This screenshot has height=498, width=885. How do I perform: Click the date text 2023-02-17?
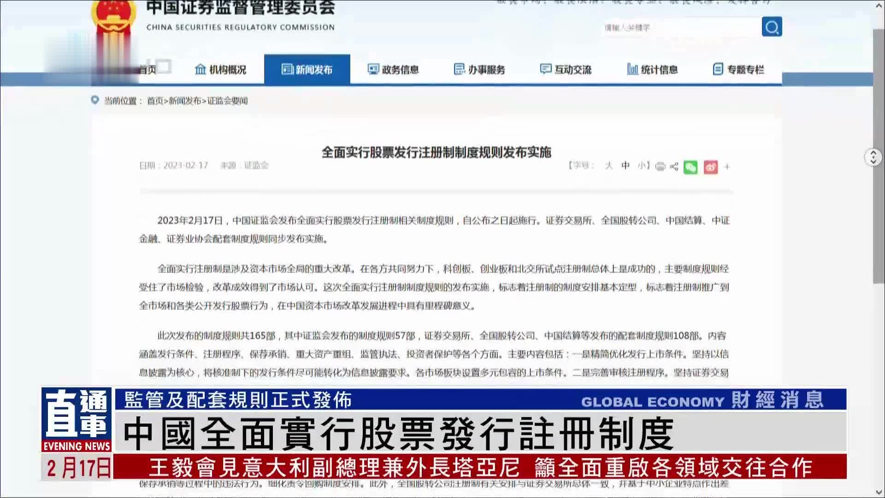(185, 165)
